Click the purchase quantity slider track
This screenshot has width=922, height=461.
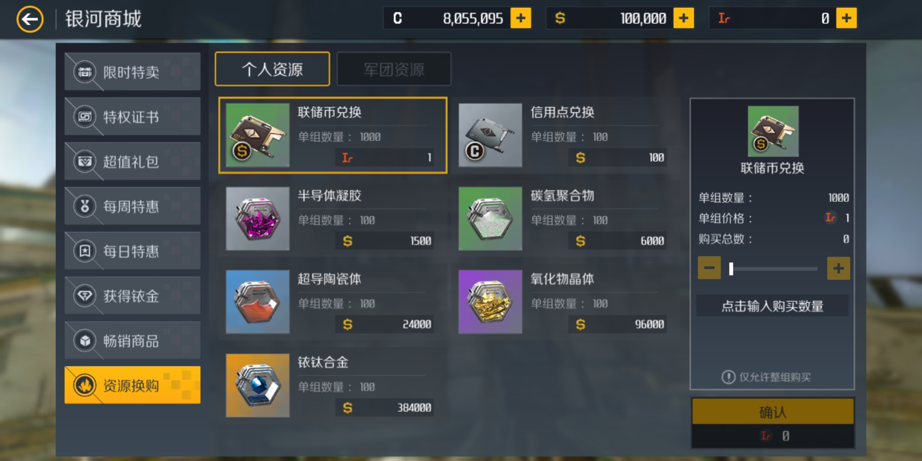(773, 268)
